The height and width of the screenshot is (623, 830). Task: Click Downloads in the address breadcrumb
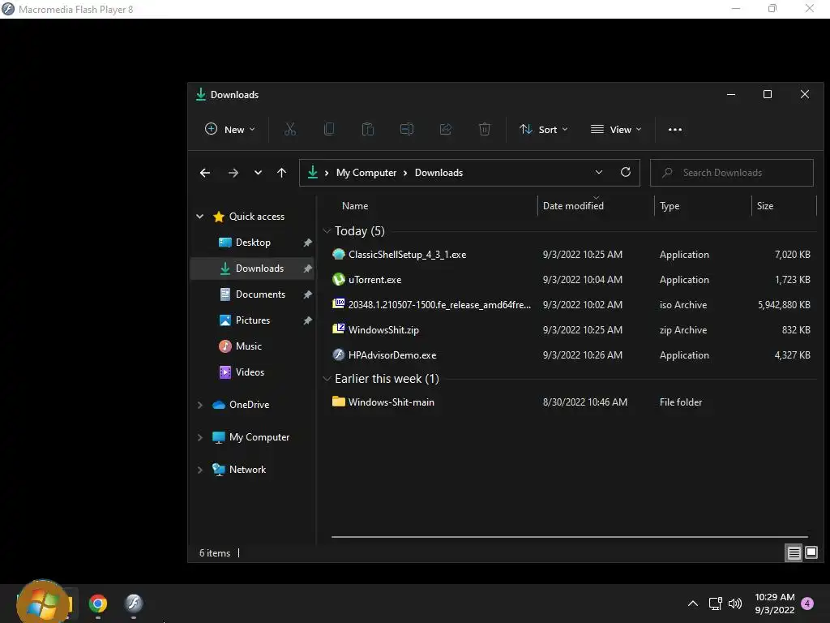(439, 173)
